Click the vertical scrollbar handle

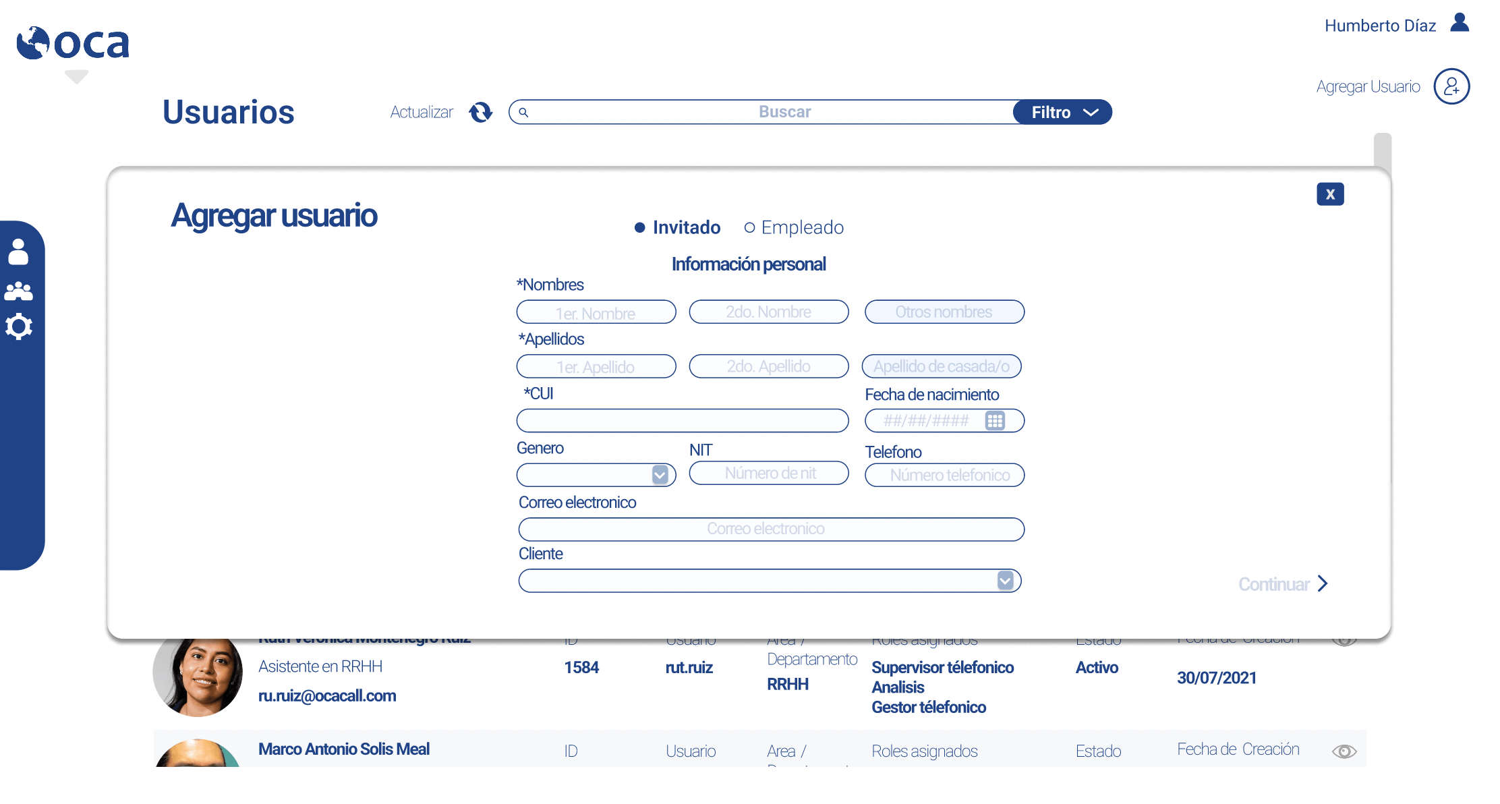pos(1383,150)
